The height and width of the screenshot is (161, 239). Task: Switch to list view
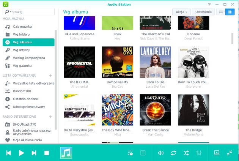(x=221, y=12)
